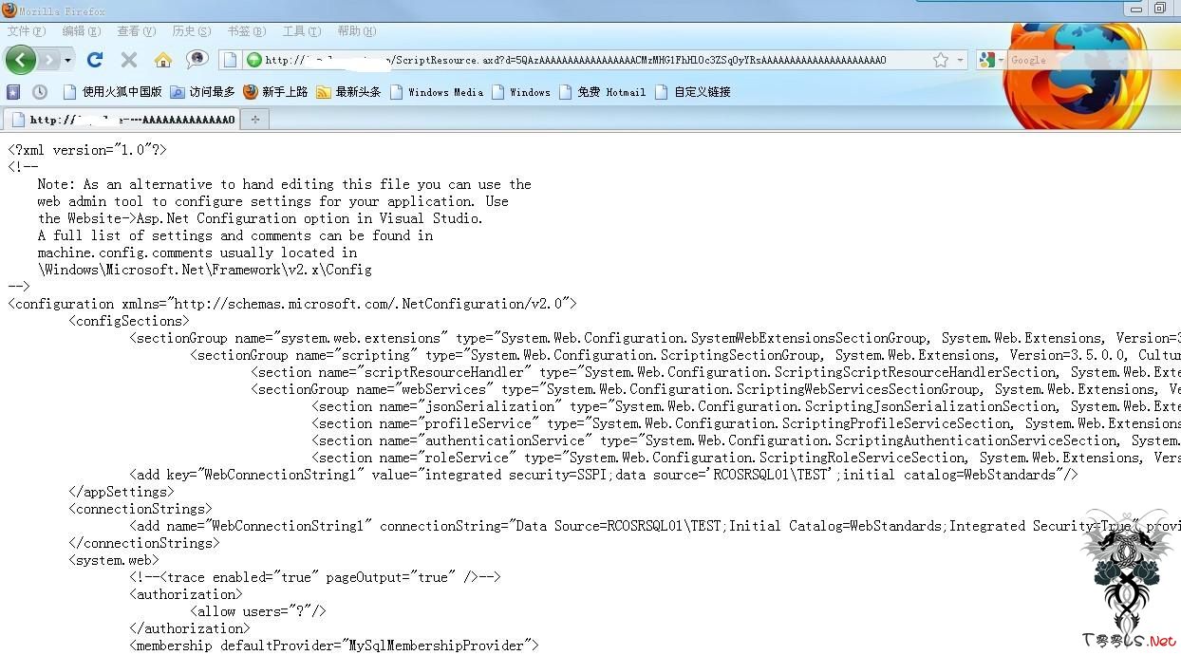Click the '</connectionStrings>' closing tag
Screen dimensions: 1181x655
coord(144,543)
